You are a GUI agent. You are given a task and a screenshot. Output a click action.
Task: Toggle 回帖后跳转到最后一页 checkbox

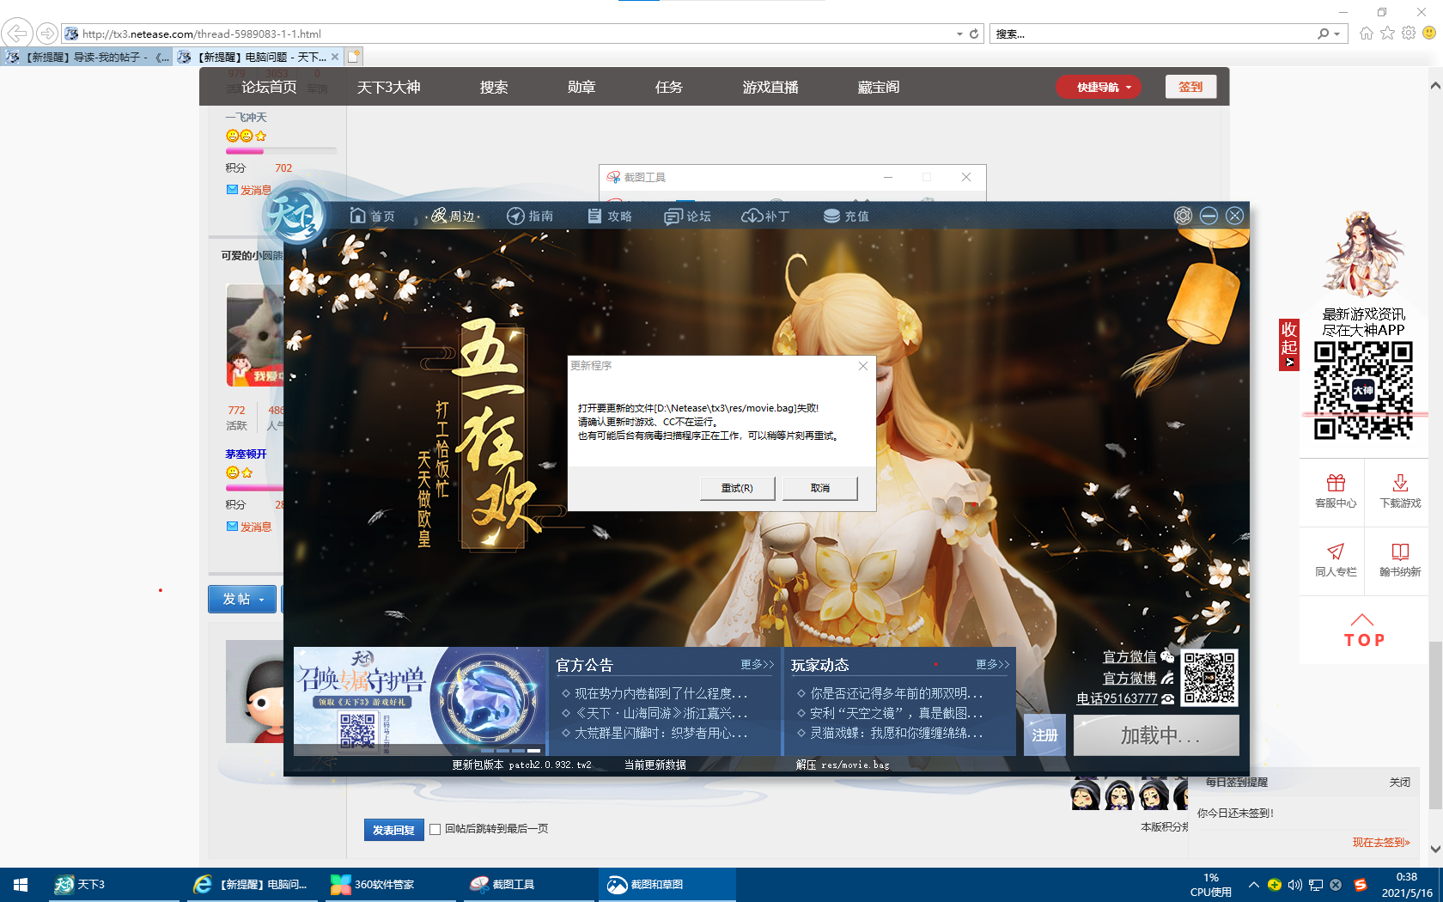(x=435, y=829)
